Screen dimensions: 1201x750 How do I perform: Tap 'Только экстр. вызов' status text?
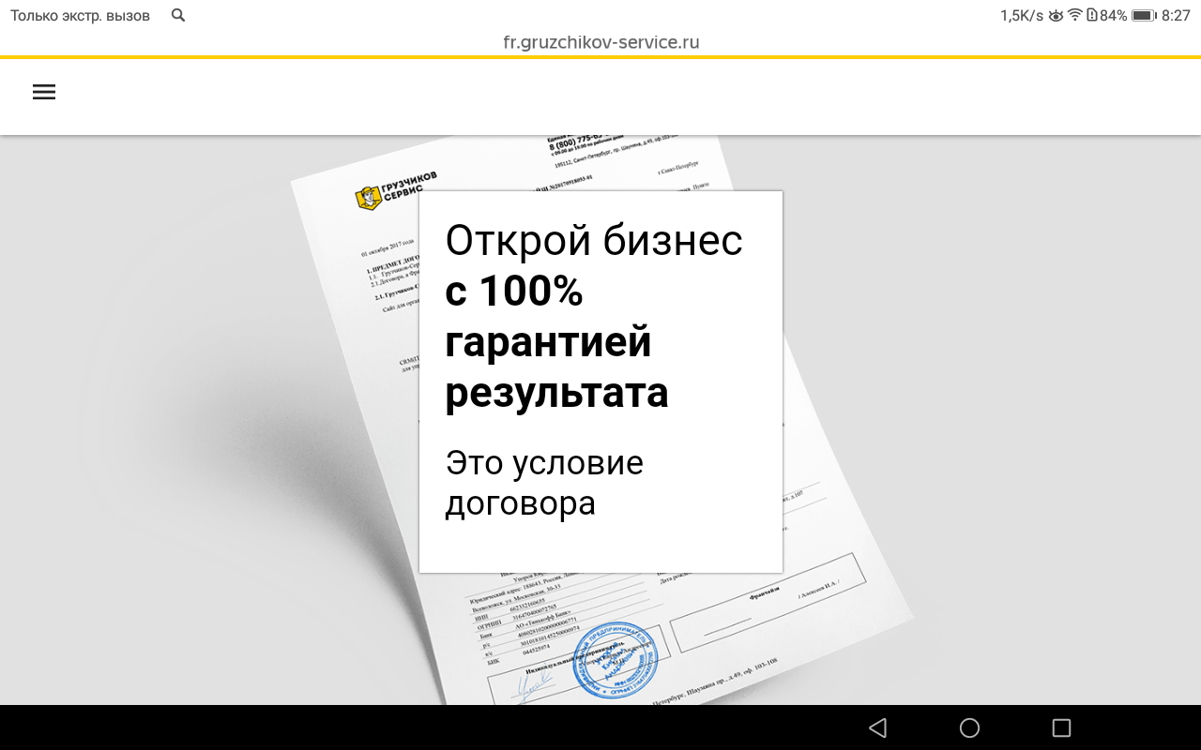[x=80, y=15]
